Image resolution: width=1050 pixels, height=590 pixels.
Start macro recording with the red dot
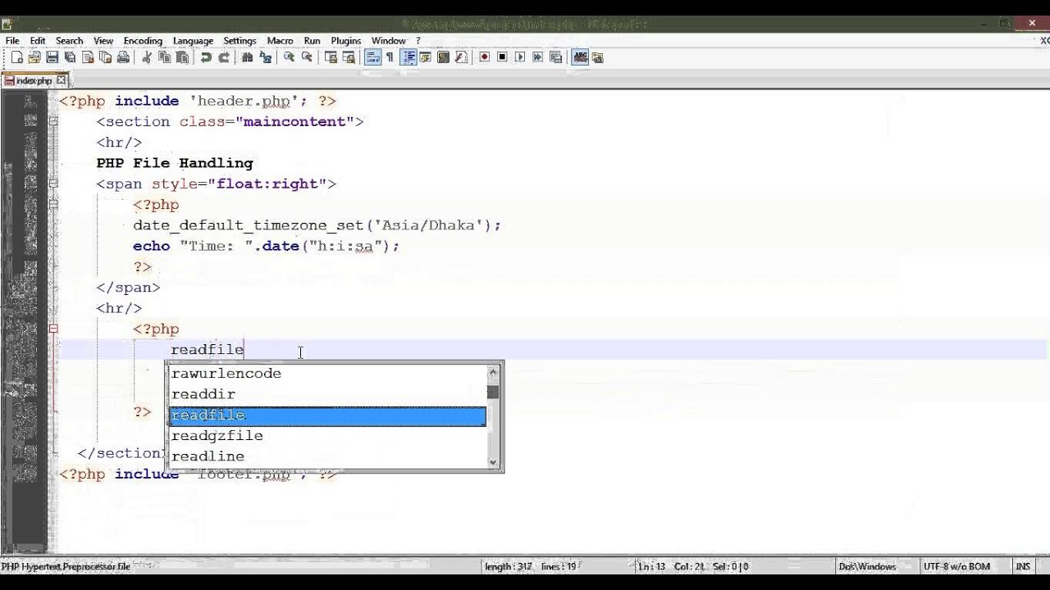484,57
